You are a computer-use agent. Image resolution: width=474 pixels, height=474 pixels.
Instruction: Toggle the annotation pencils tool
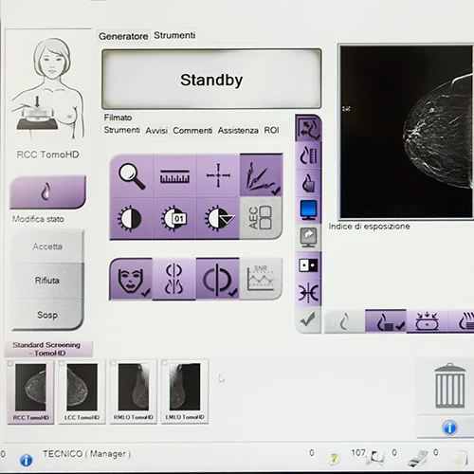click(262, 175)
